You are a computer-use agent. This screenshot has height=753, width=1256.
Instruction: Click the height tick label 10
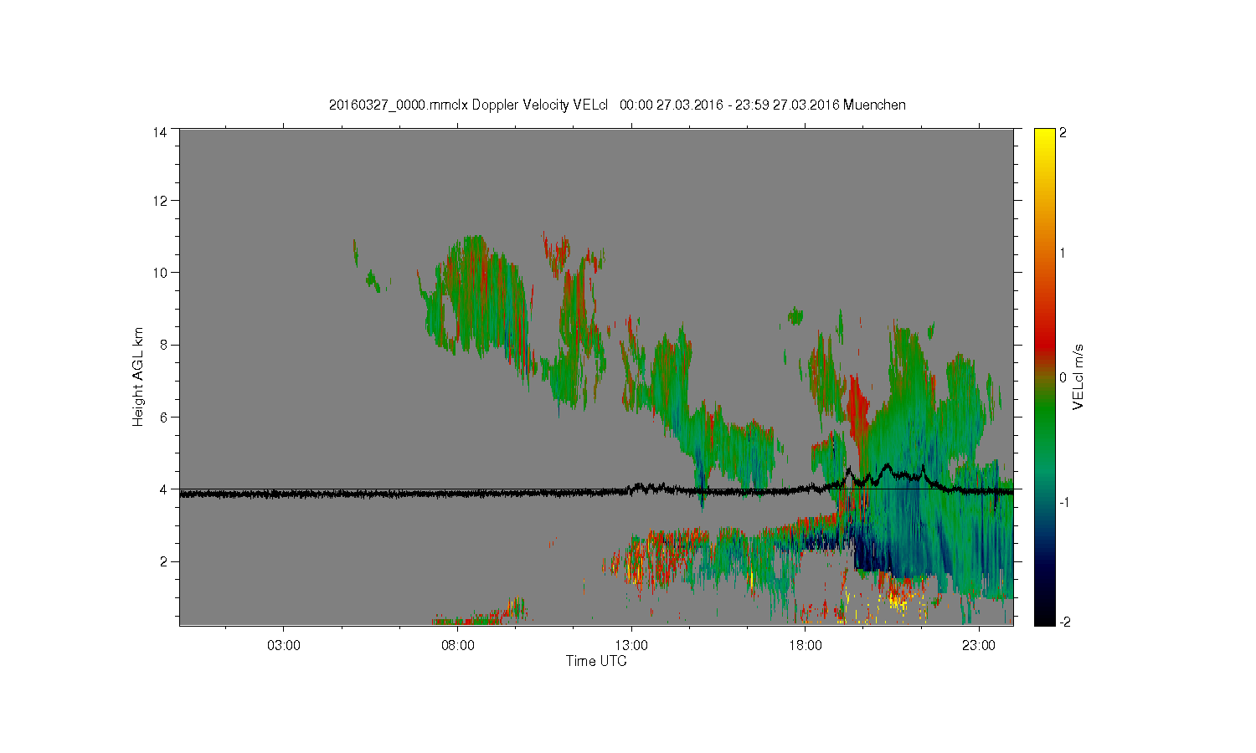tap(160, 273)
